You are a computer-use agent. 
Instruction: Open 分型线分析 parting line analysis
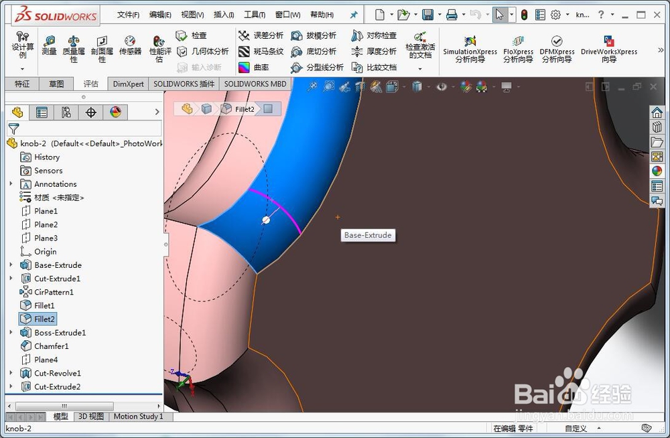[317, 67]
